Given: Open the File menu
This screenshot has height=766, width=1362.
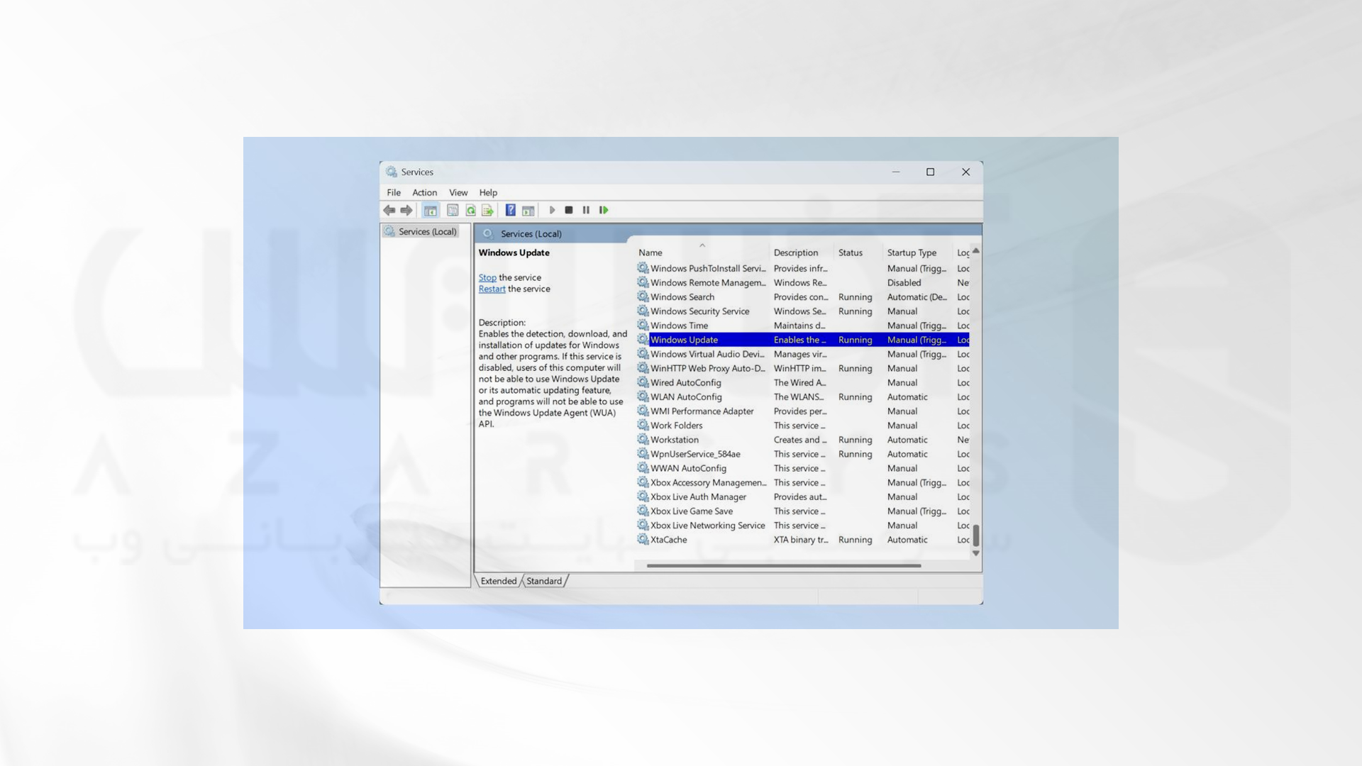Looking at the screenshot, I should click(394, 191).
